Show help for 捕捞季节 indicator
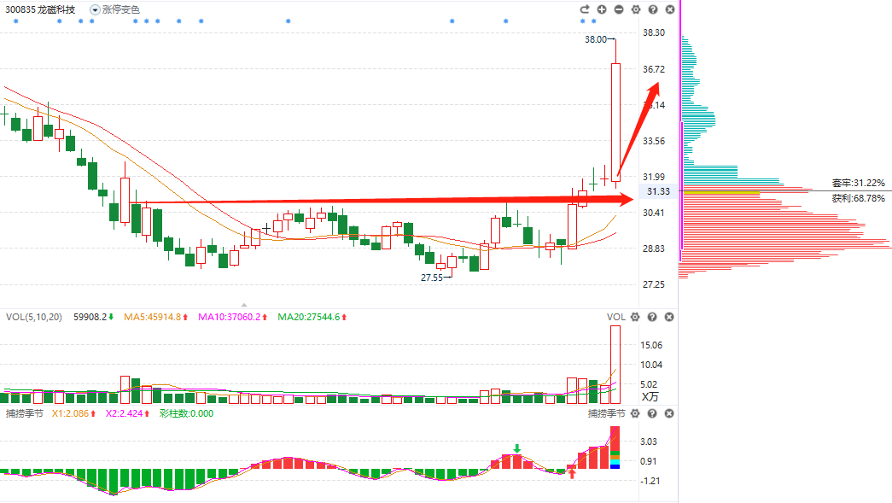Screen dimensions: 892x503 click(653, 413)
